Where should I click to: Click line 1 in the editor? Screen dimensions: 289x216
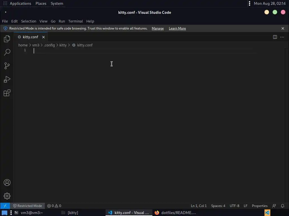(x=145, y=50)
